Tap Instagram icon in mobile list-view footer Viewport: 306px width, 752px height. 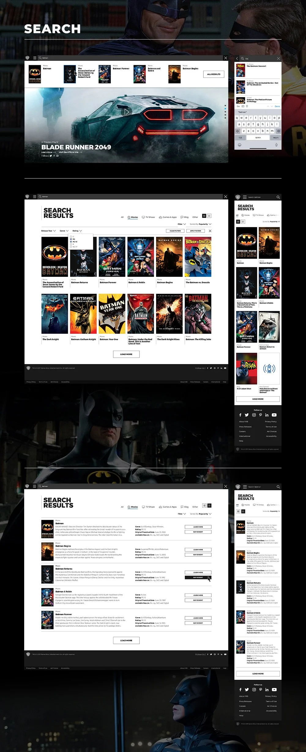tap(254, 690)
